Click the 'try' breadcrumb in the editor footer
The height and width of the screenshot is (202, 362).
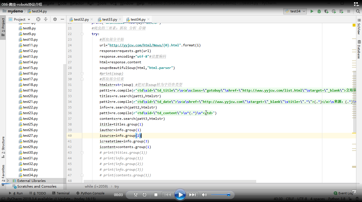tap(117, 186)
